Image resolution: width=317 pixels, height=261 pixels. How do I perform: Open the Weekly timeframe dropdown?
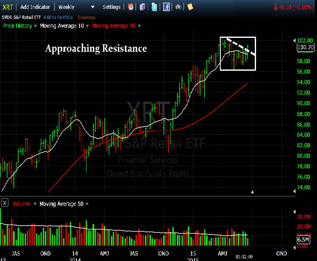77,7
